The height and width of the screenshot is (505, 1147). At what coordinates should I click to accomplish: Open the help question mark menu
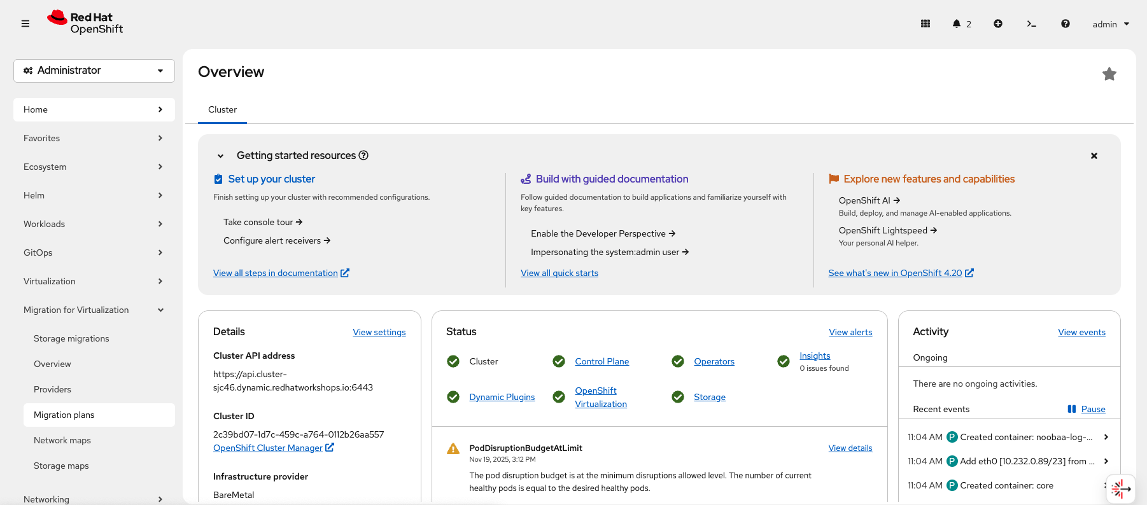point(1065,24)
